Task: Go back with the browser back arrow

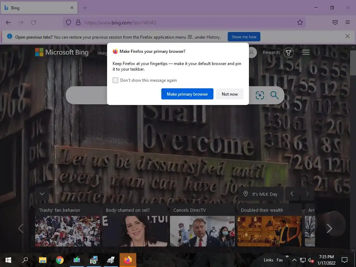Action: [8, 23]
